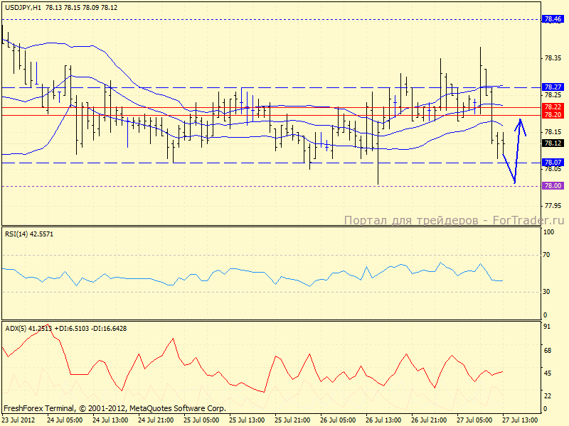Image resolution: width=569 pixels, height=426 pixels.
Task: Select the 78.46 price level label
Action: point(553,19)
